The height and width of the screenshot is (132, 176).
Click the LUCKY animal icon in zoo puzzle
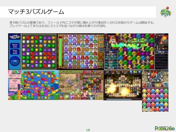pos(101,64)
